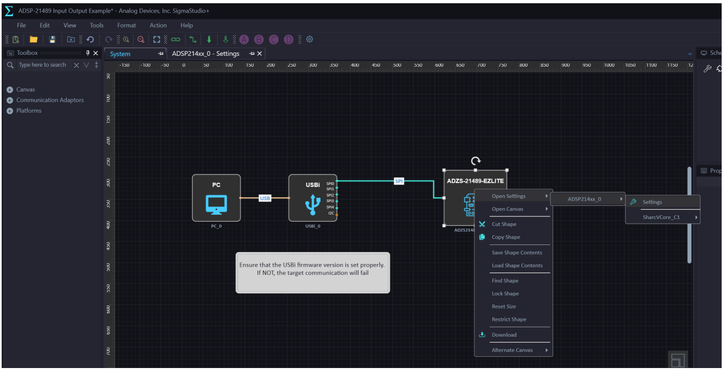
Task: Toggle pin on ADSP214xx_0 - Settings tab
Action: [x=252, y=54]
